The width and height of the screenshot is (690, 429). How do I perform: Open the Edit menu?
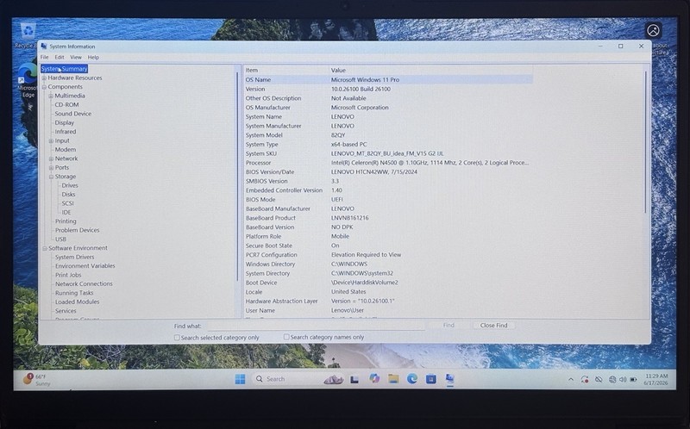[60, 57]
